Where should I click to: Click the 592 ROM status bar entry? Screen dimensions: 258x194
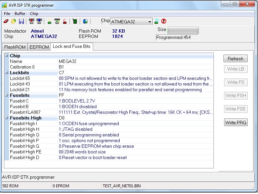pos(10,186)
